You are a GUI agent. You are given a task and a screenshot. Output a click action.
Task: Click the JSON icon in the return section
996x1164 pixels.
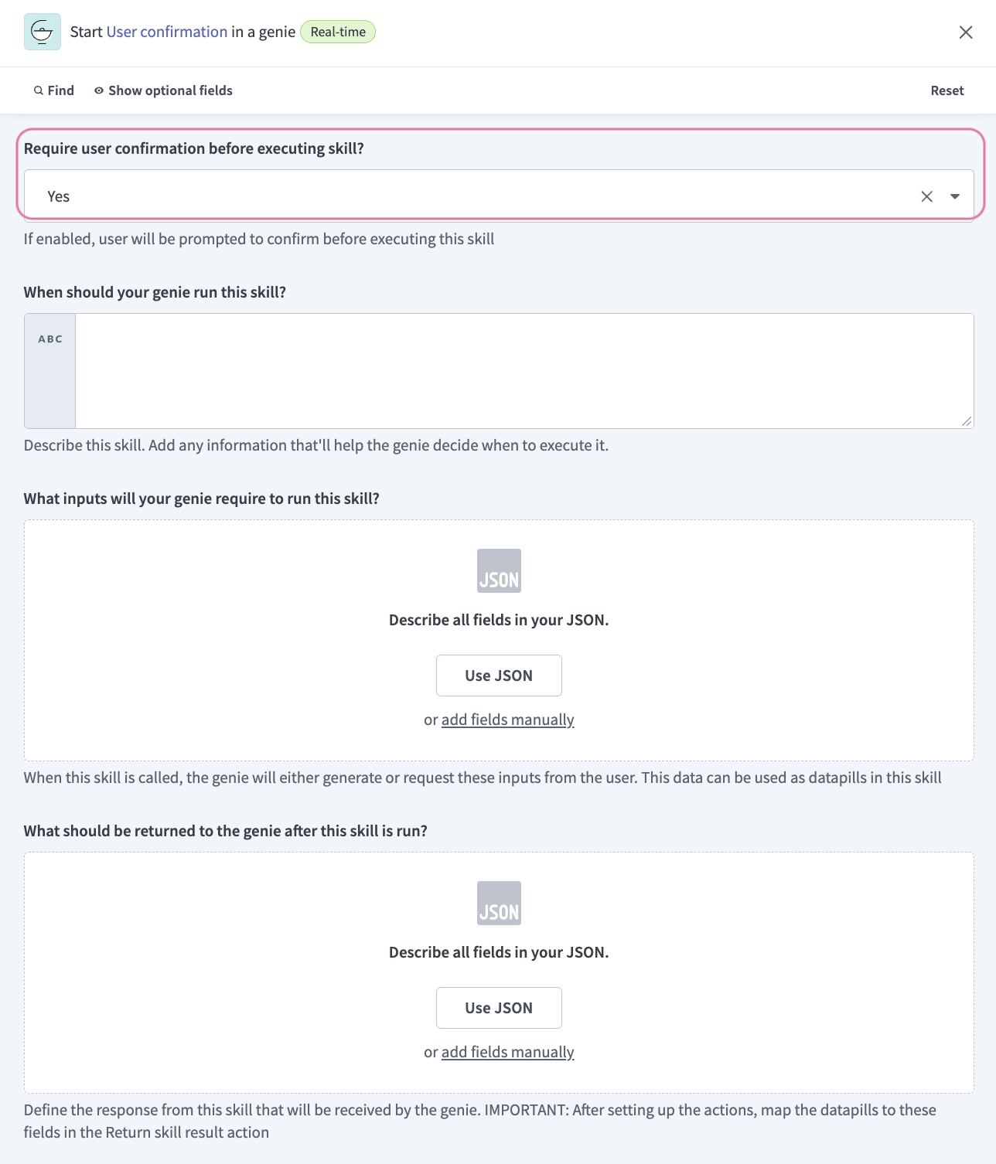click(x=499, y=903)
